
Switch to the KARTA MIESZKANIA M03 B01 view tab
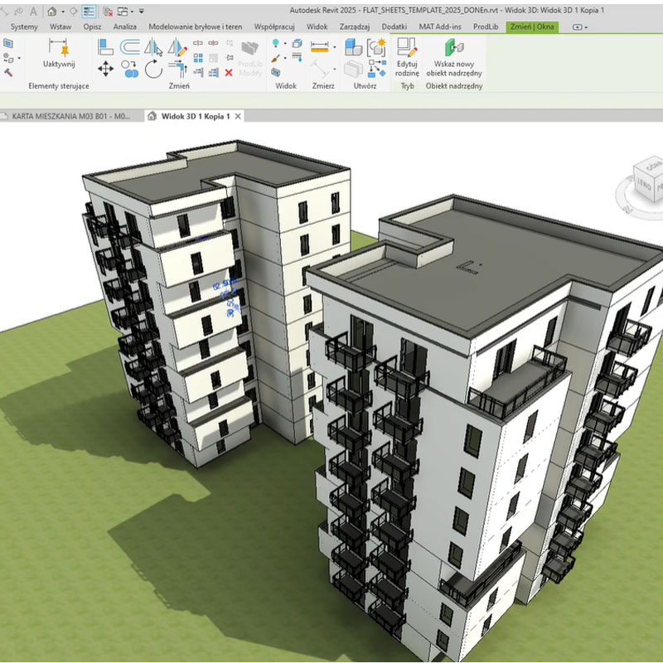70,117
